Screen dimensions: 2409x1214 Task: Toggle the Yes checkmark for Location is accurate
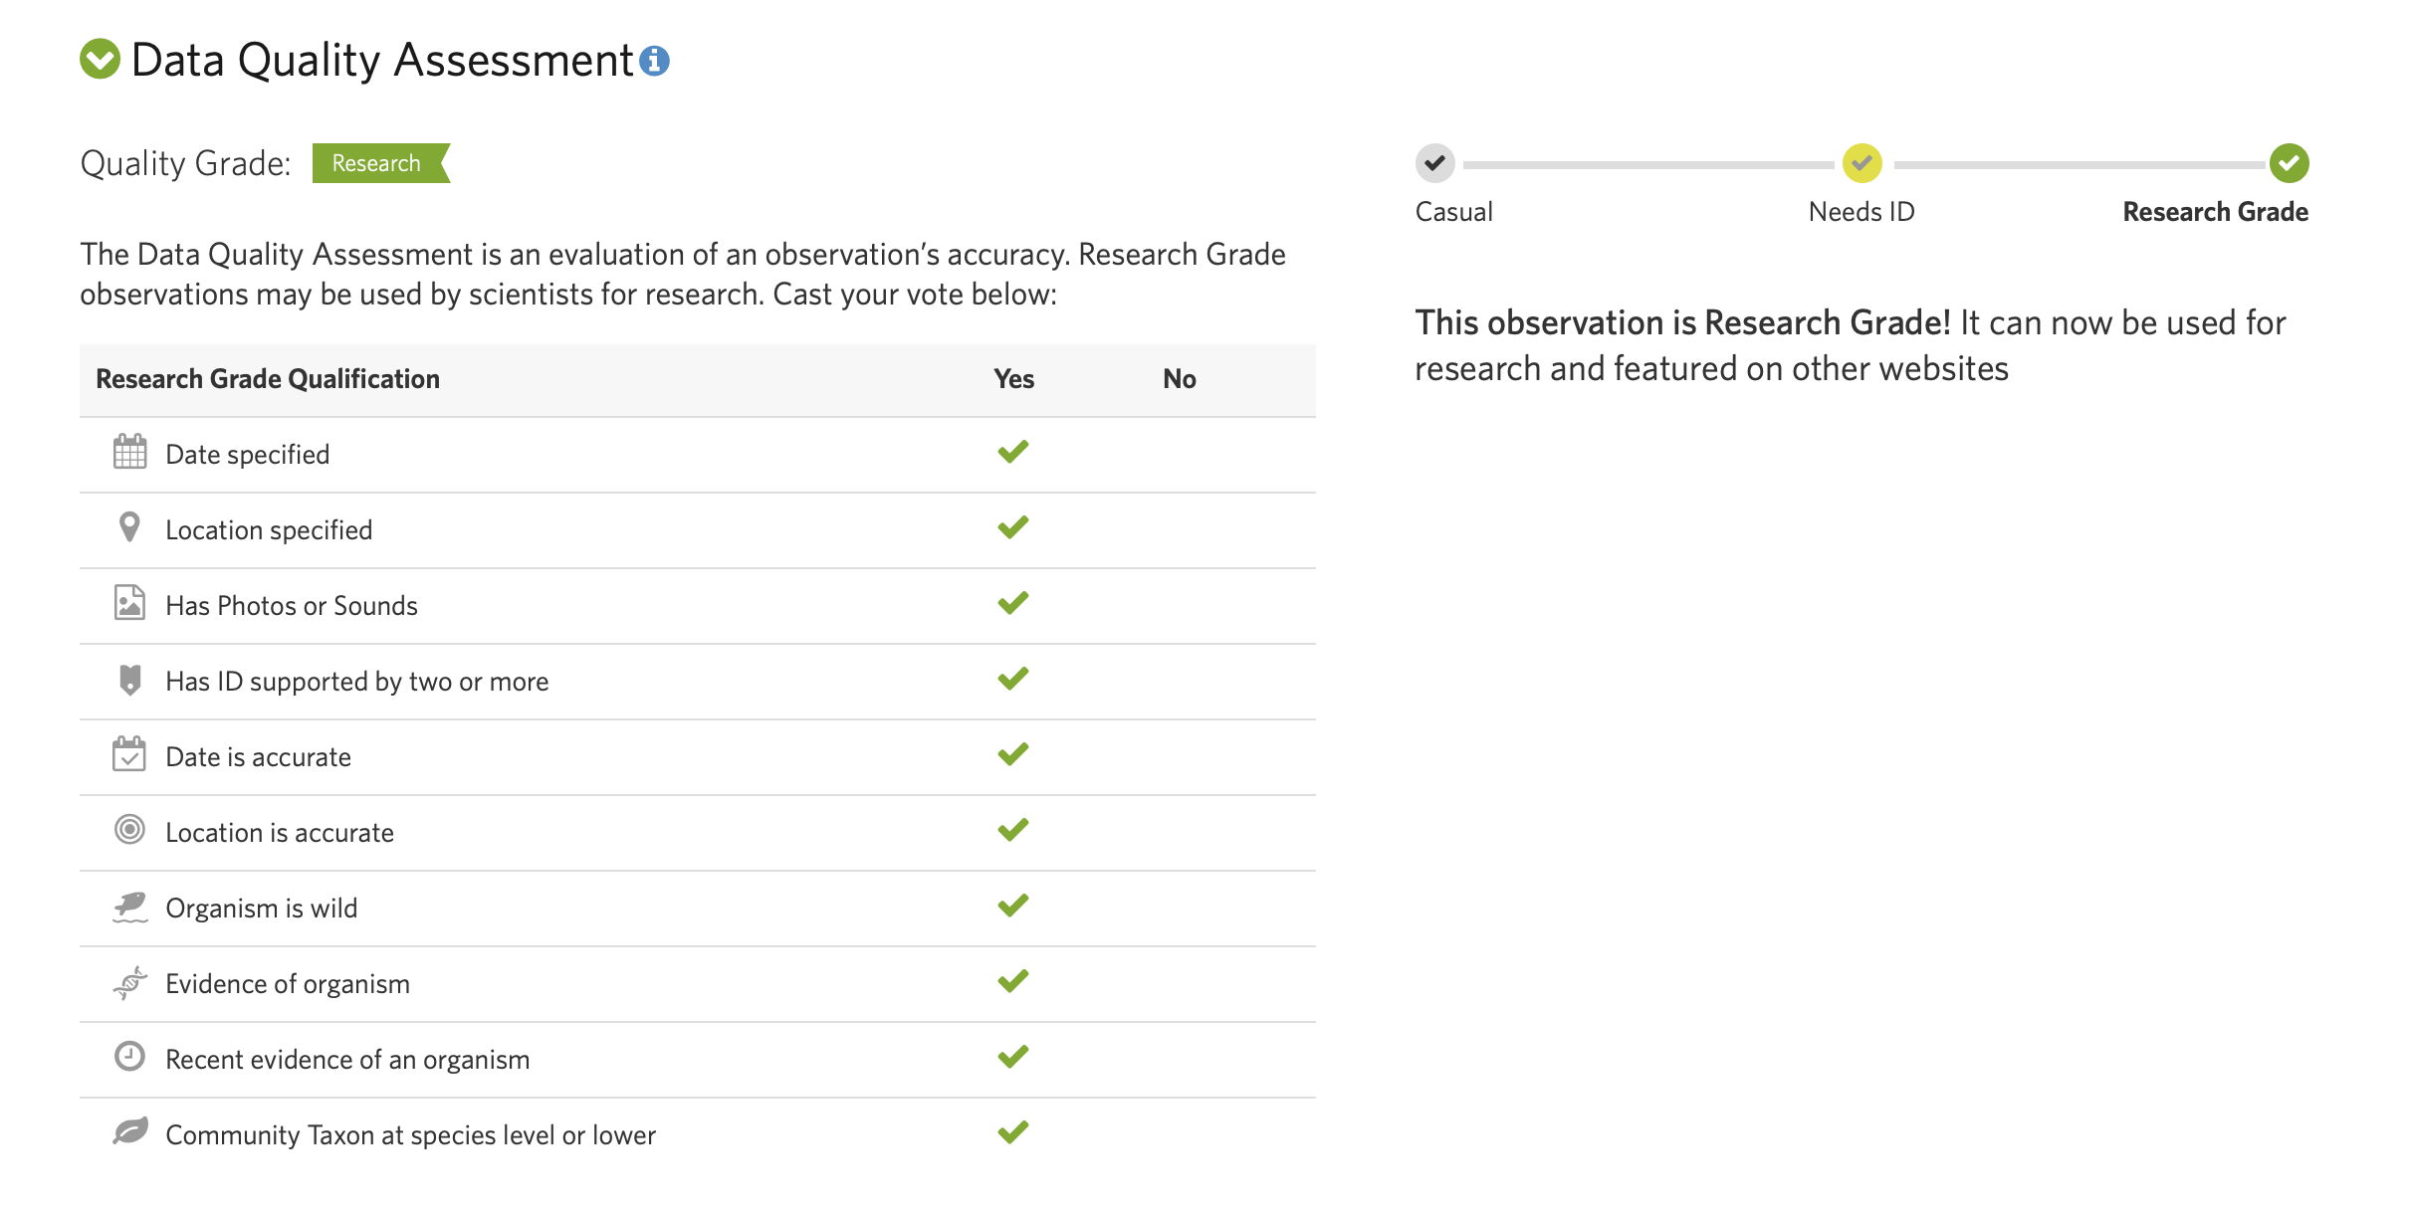coord(1012,830)
